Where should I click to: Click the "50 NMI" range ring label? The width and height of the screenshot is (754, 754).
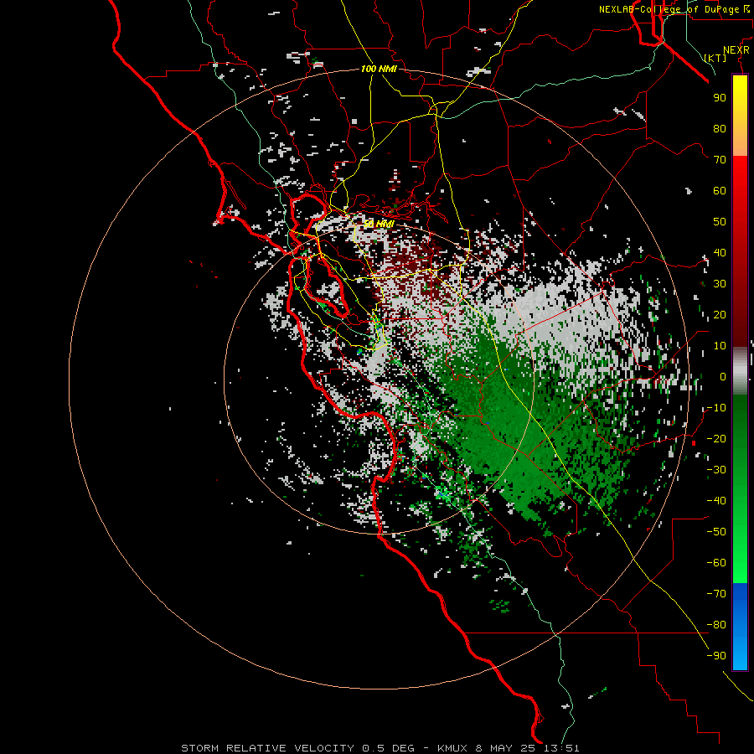click(379, 224)
